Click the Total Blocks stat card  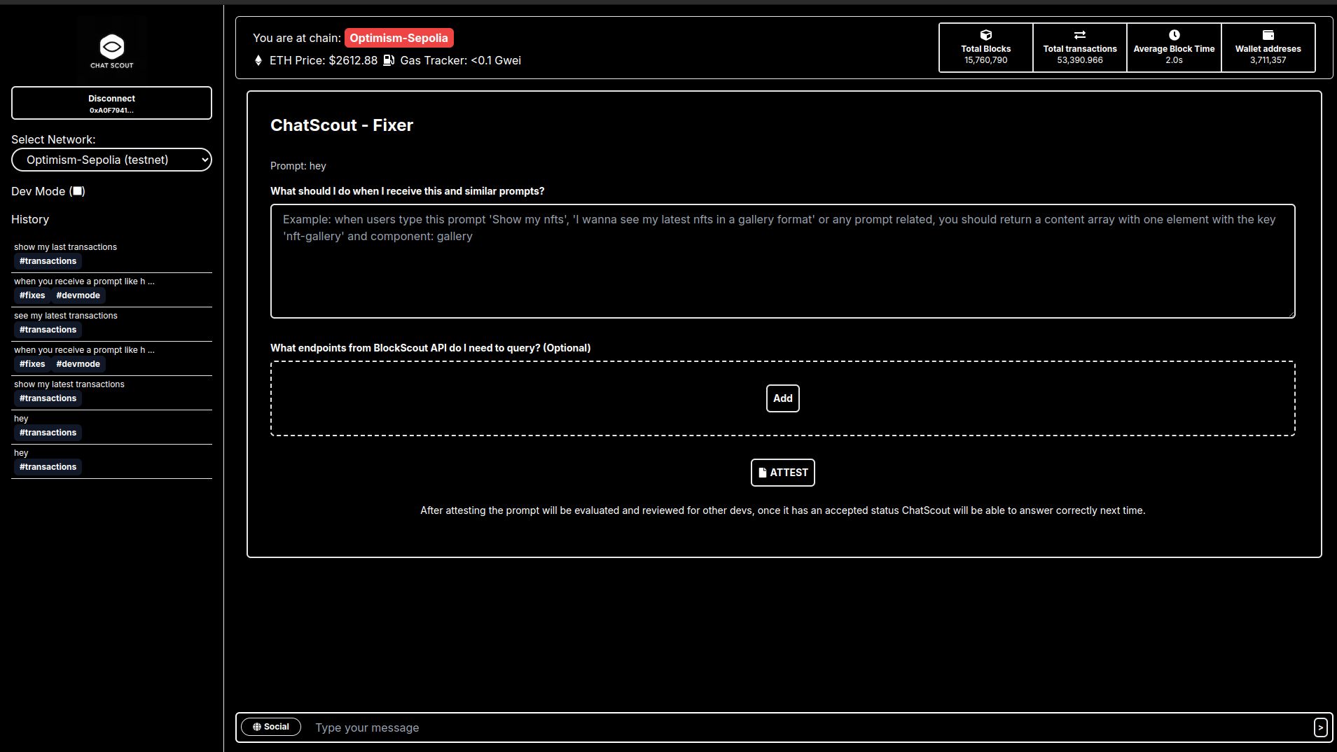985,48
